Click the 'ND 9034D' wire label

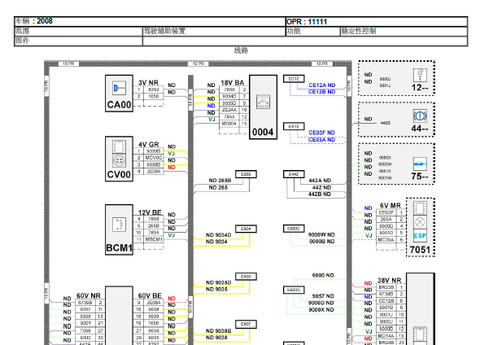coord(218,235)
